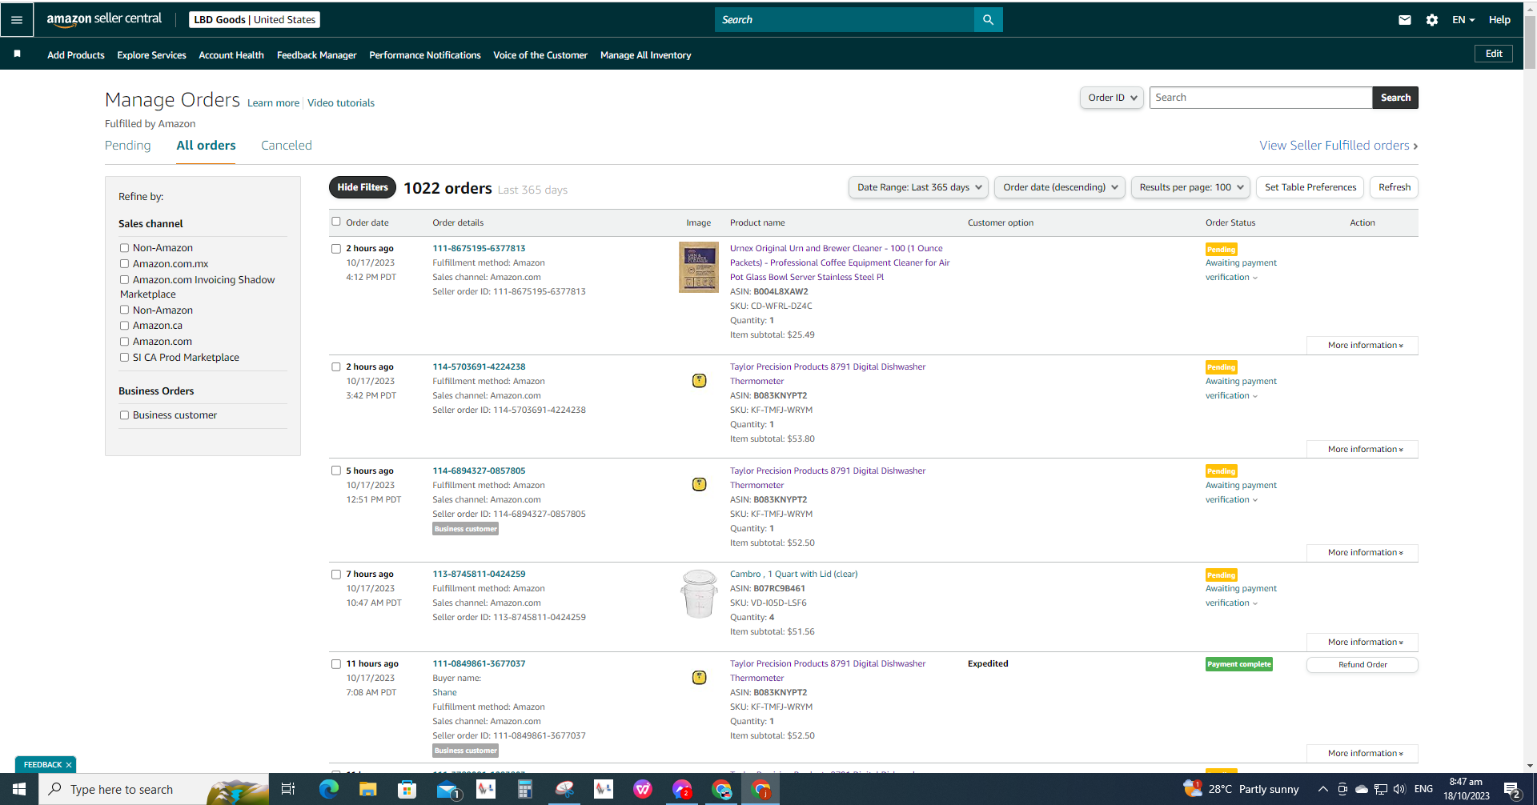The image size is (1537, 805).
Task: Open the Snipping Tool taskbar icon
Action: pyautogui.click(x=564, y=789)
